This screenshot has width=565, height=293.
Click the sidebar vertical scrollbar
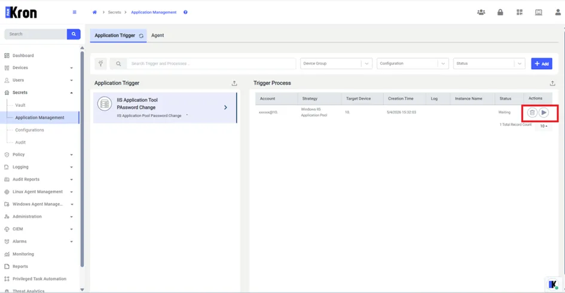click(x=82, y=158)
